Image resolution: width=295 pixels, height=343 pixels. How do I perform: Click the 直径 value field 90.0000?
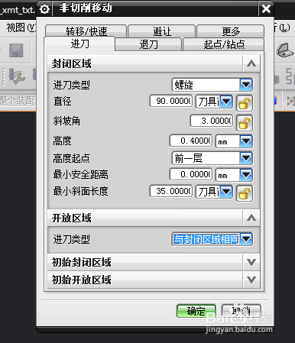171,101
